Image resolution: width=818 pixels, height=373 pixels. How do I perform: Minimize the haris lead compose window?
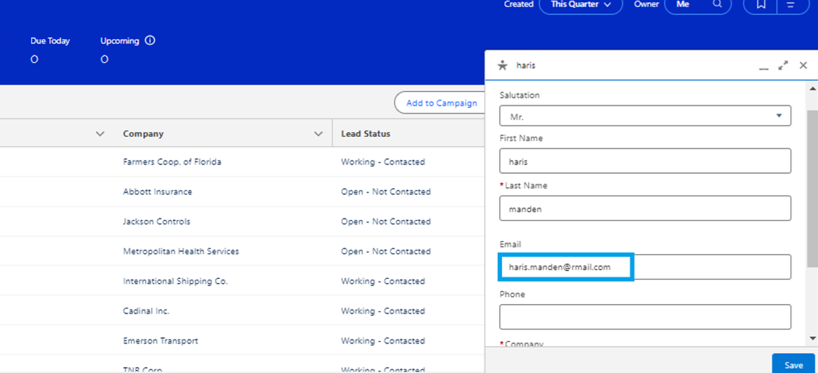pyautogui.click(x=763, y=67)
